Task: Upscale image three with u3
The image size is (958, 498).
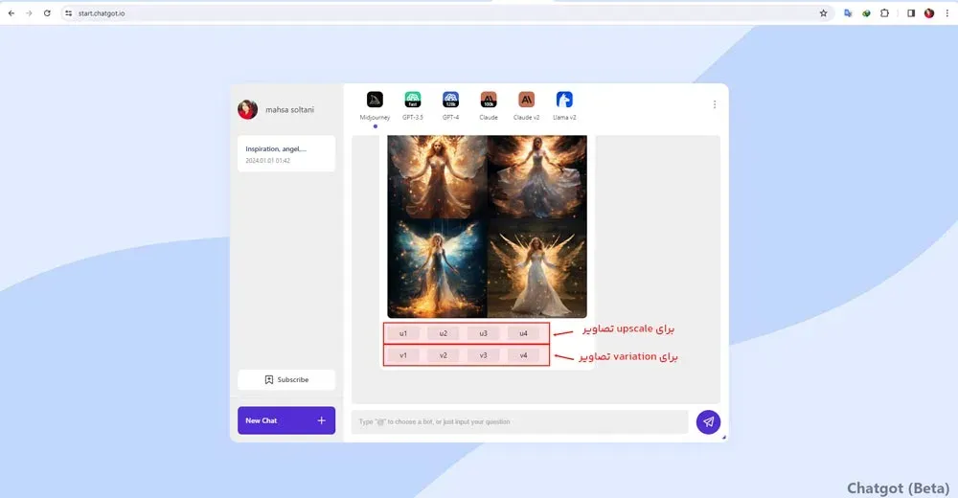Action: pyautogui.click(x=483, y=333)
